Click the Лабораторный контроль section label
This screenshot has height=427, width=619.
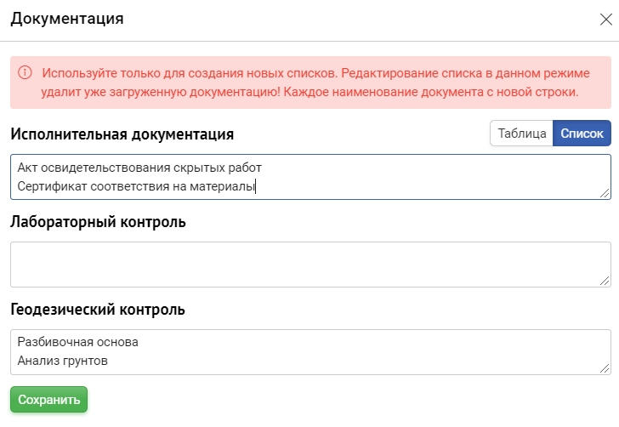coord(98,222)
